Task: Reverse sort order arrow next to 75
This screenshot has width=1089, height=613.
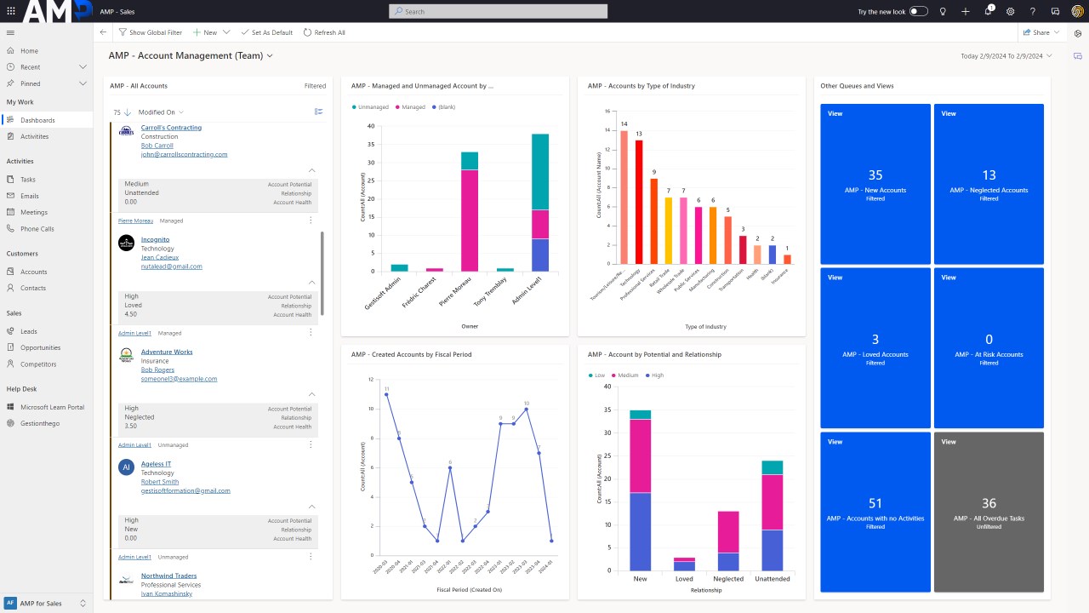Action: (128, 112)
